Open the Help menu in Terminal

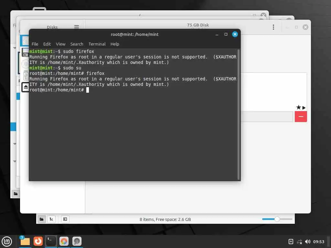tap(115, 44)
